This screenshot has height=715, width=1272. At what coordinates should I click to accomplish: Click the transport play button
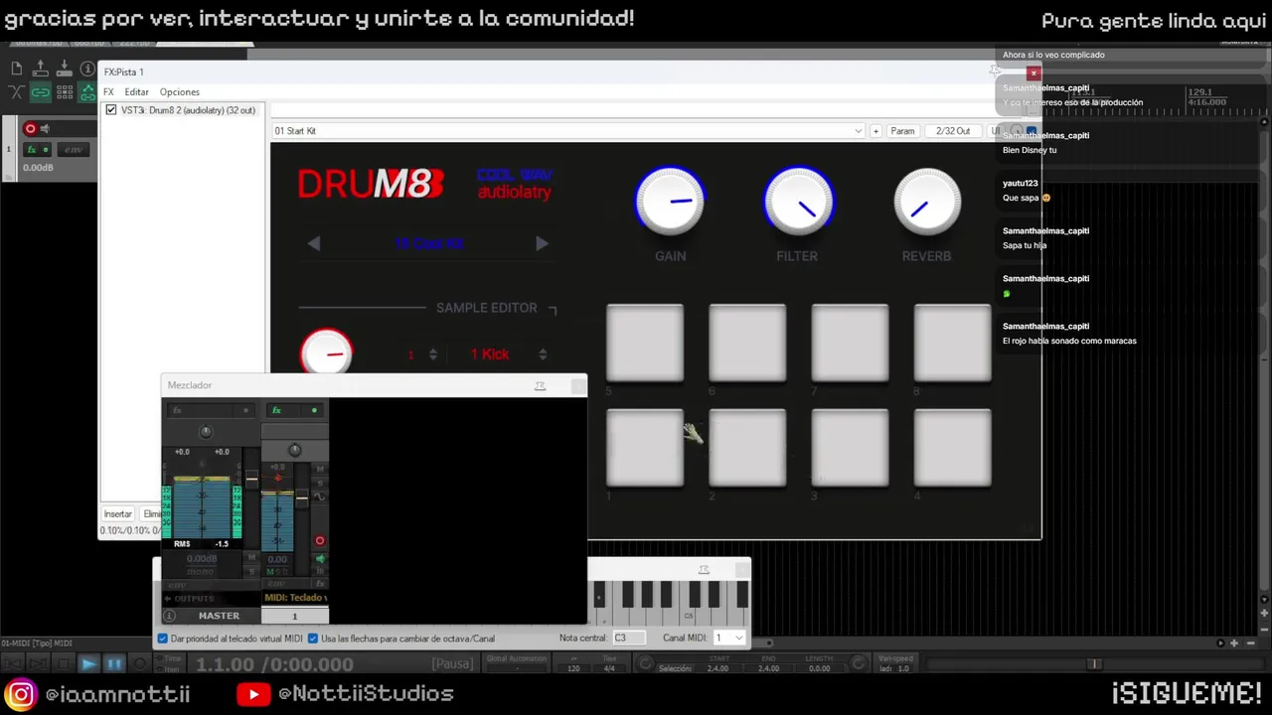click(88, 664)
